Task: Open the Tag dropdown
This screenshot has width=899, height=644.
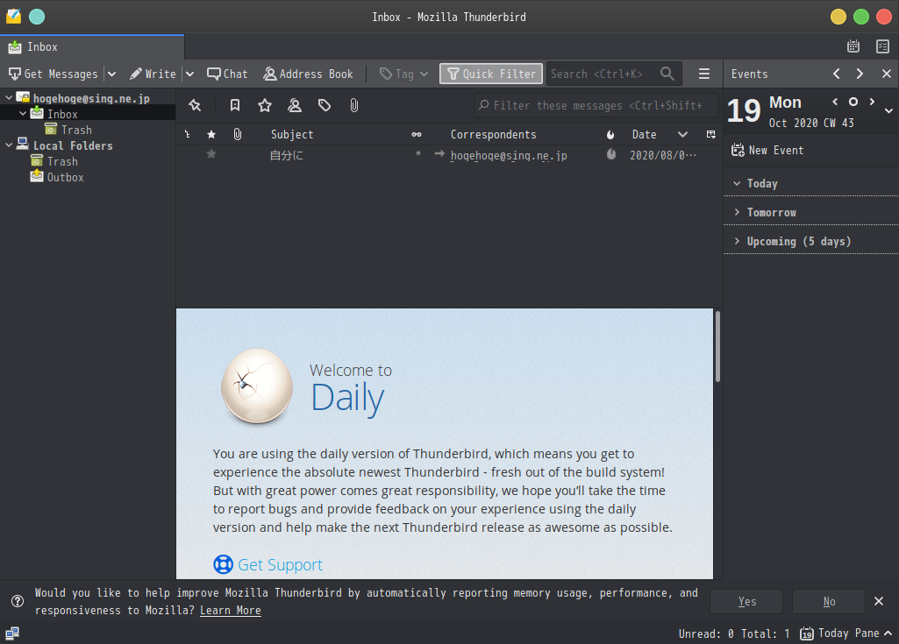Action: pos(403,74)
